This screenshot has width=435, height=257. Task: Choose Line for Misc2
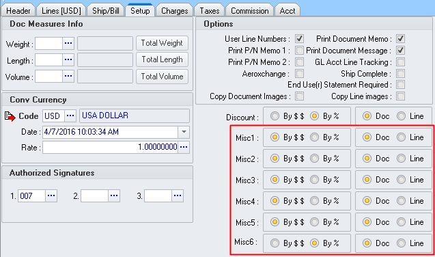coord(401,158)
